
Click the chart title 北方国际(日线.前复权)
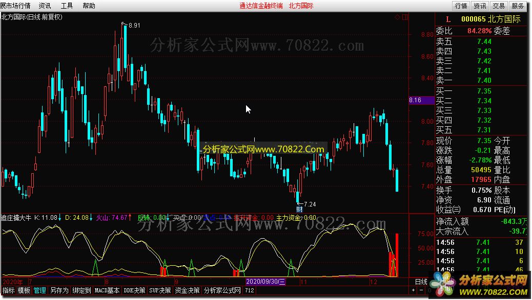tap(32, 17)
